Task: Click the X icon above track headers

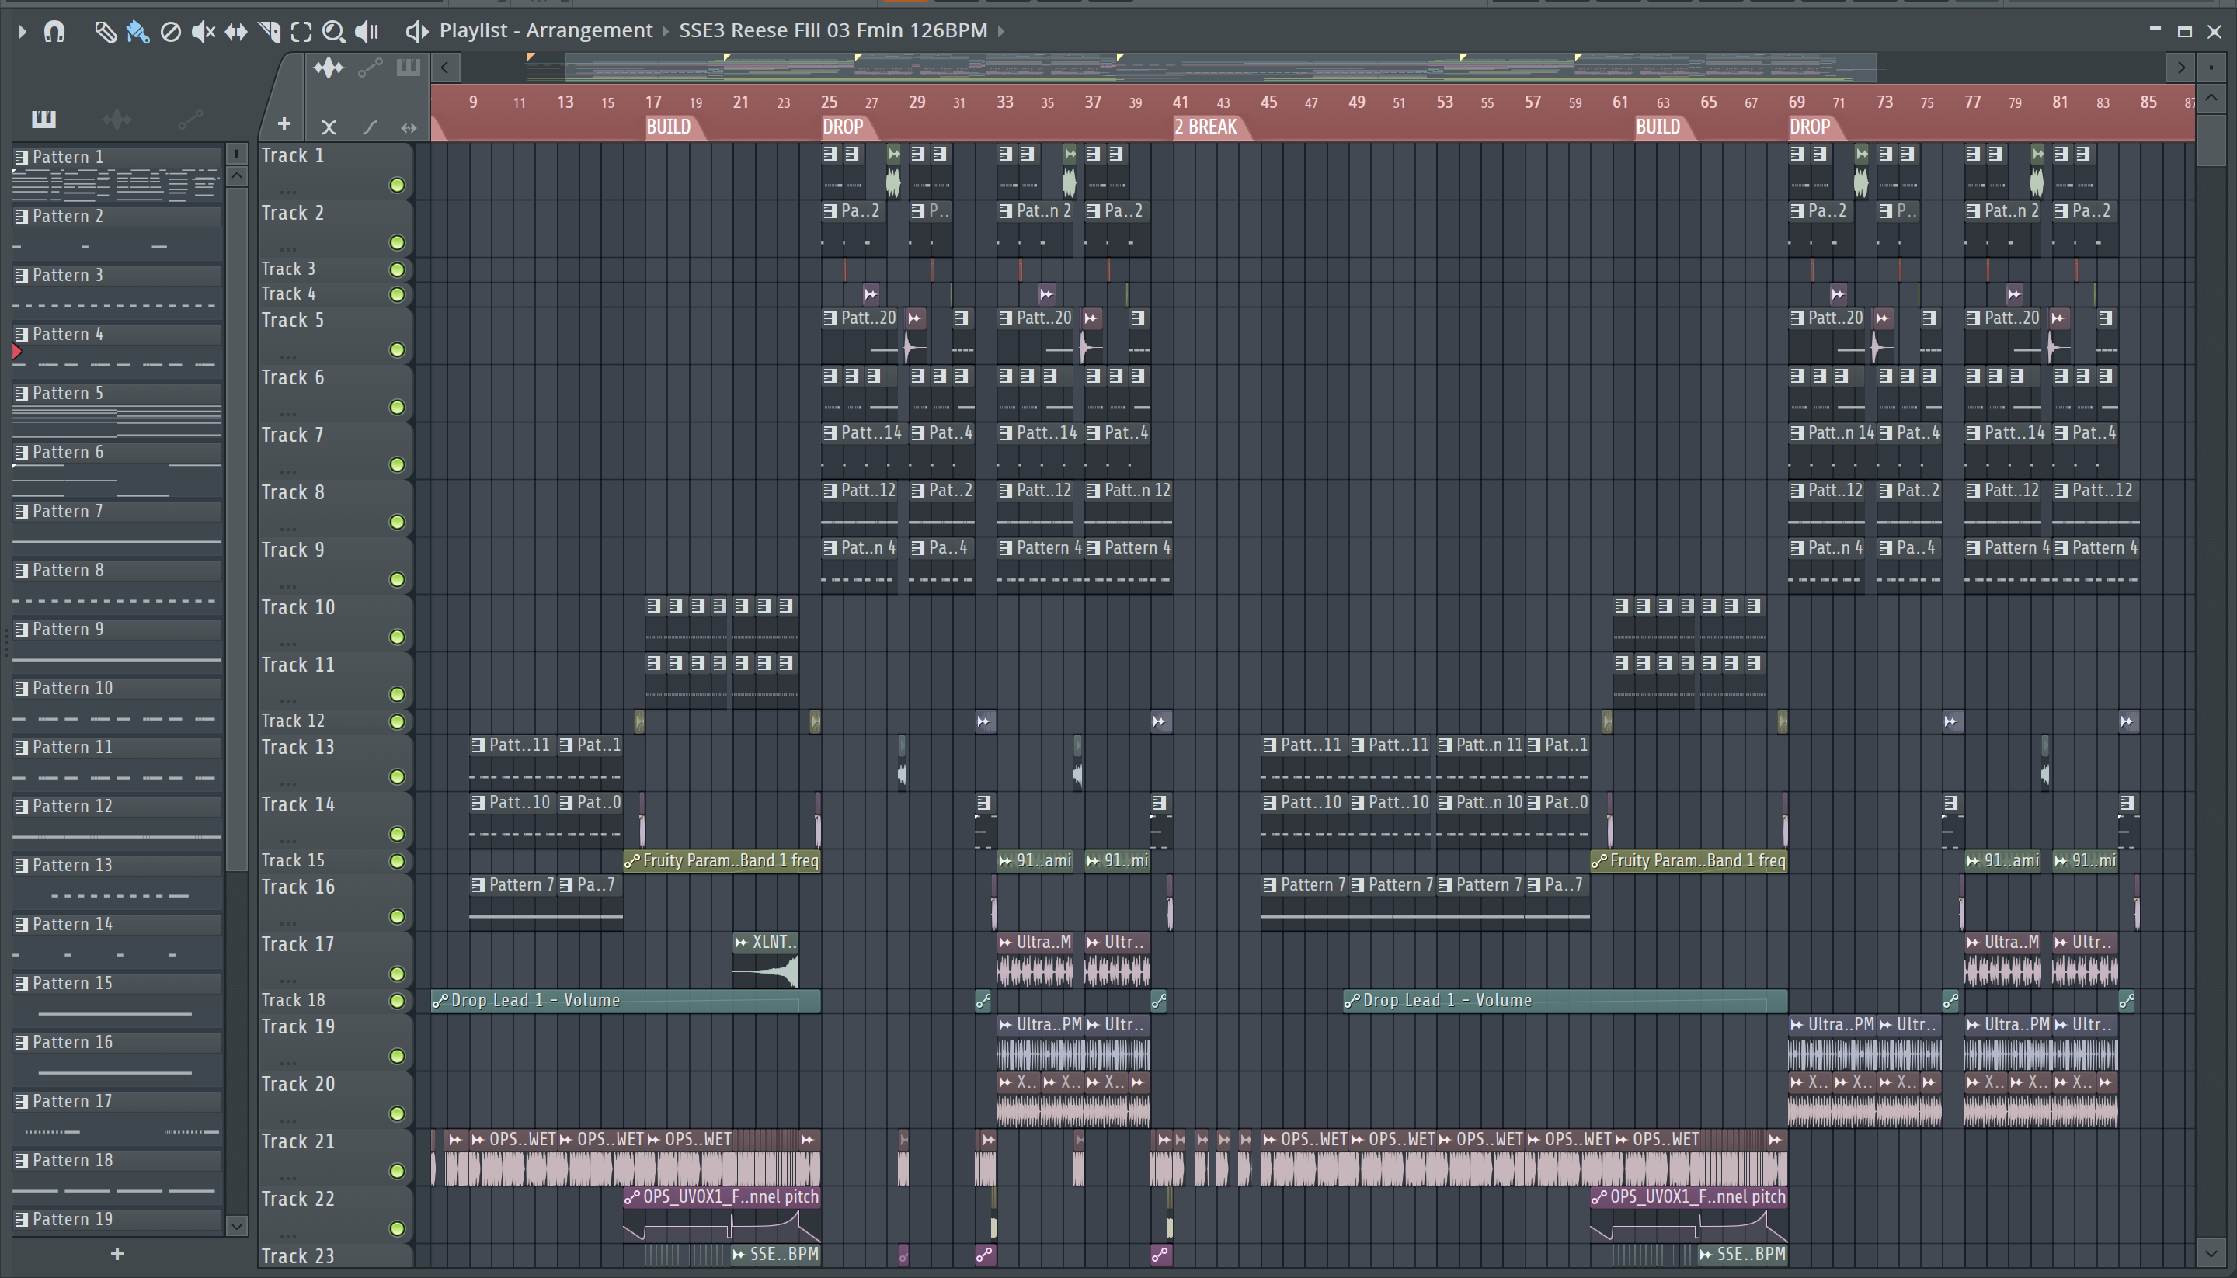Action: [x=329, y=127]
